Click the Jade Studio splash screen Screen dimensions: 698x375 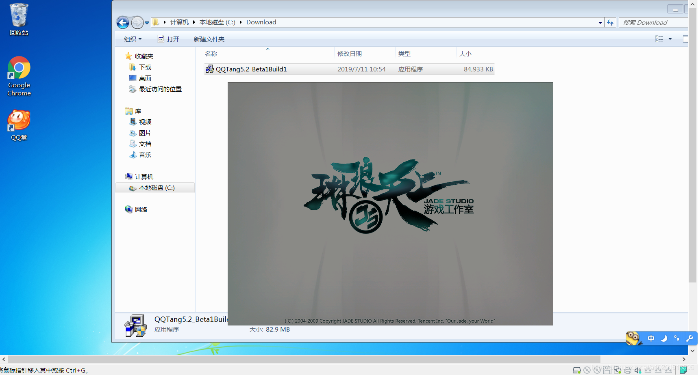click(x=390, y=204)
